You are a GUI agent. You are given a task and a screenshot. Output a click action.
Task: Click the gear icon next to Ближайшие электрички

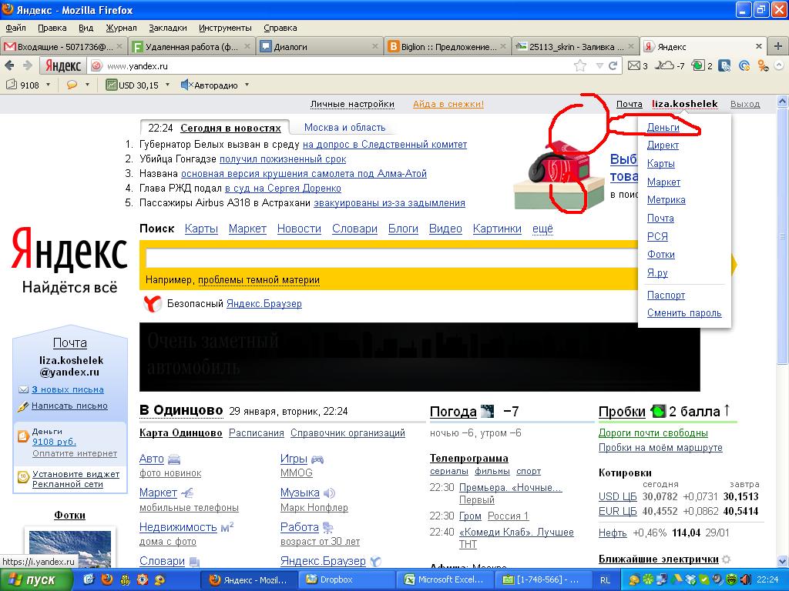[x=726, y=559]
